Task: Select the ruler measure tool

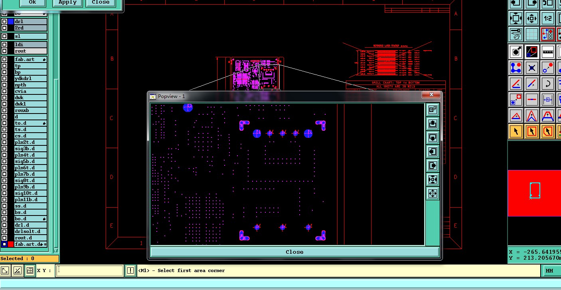Action: tap(547, 51)
